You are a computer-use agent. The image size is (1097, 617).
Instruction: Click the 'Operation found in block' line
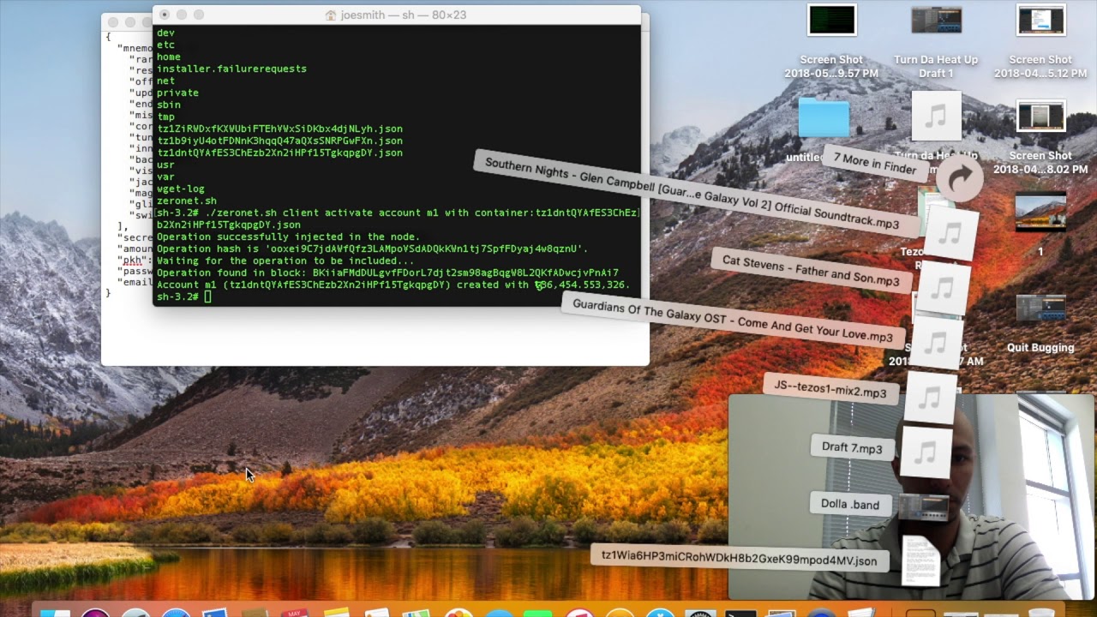click(387, 273)
